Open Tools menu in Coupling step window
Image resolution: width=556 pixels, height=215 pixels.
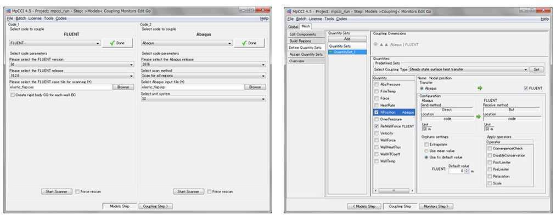tap(329, 19)
